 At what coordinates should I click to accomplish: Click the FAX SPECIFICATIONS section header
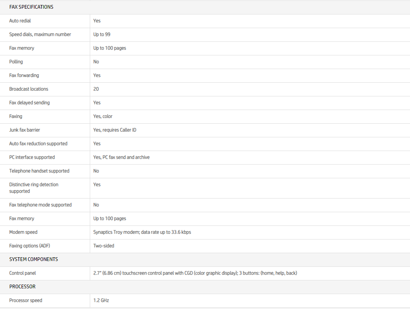click(x=31, y=7)
